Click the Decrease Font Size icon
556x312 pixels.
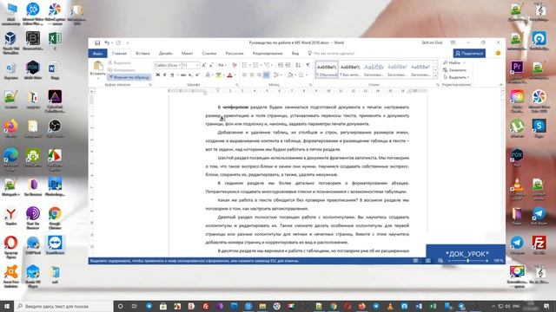point(211,65)
